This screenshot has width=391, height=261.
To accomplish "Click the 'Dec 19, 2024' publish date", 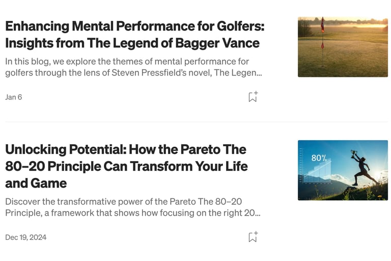I will point(26,237).
